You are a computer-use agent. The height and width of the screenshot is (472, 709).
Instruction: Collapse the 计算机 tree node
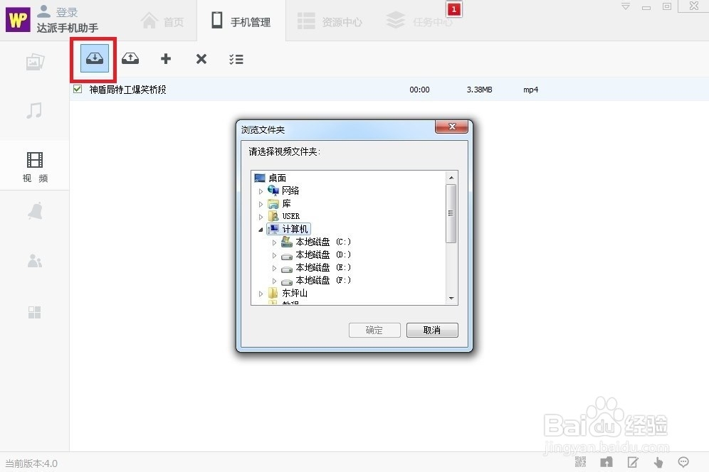point(261,229)
